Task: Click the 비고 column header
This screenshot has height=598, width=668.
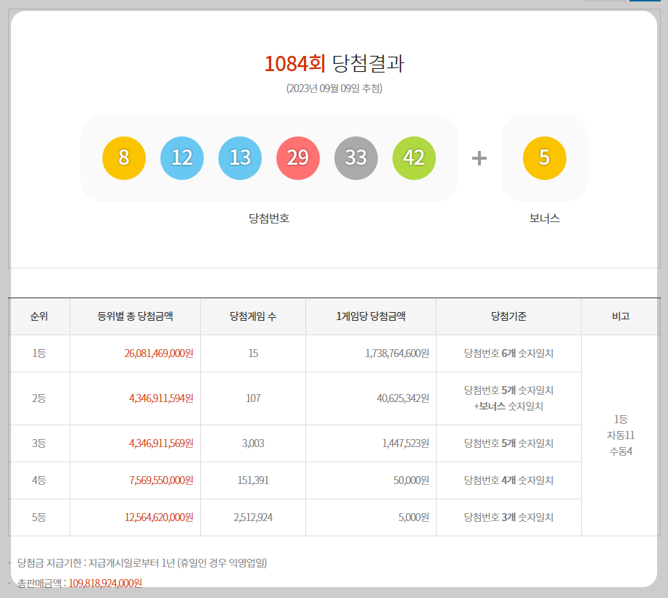Action: 621,316
